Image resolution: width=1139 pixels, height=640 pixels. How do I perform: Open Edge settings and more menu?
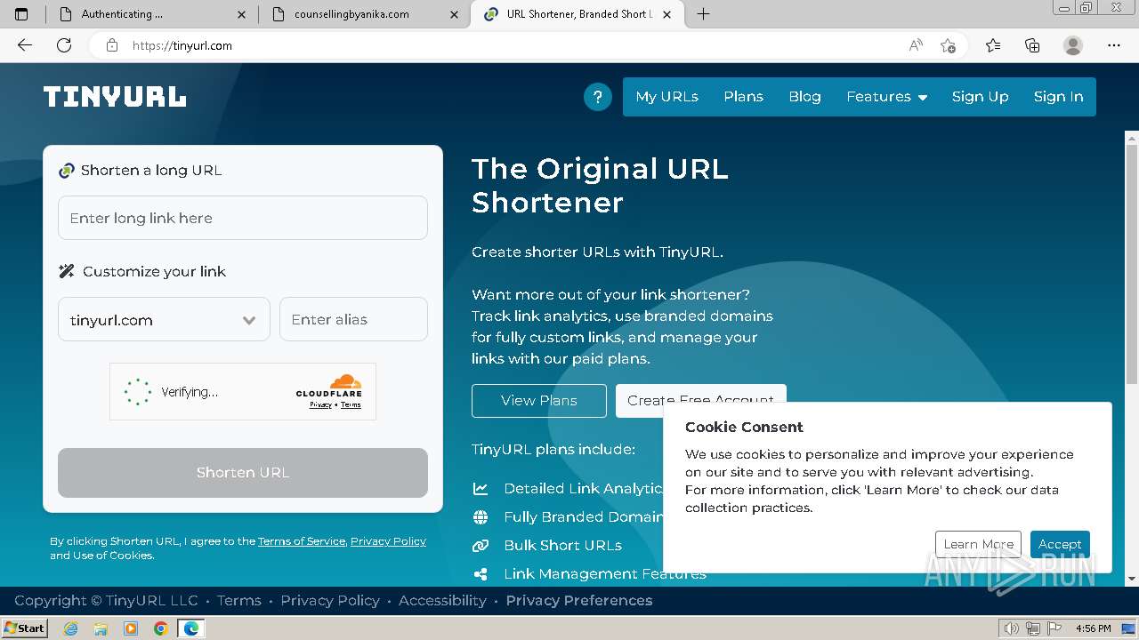click(x=1114, y=45)
